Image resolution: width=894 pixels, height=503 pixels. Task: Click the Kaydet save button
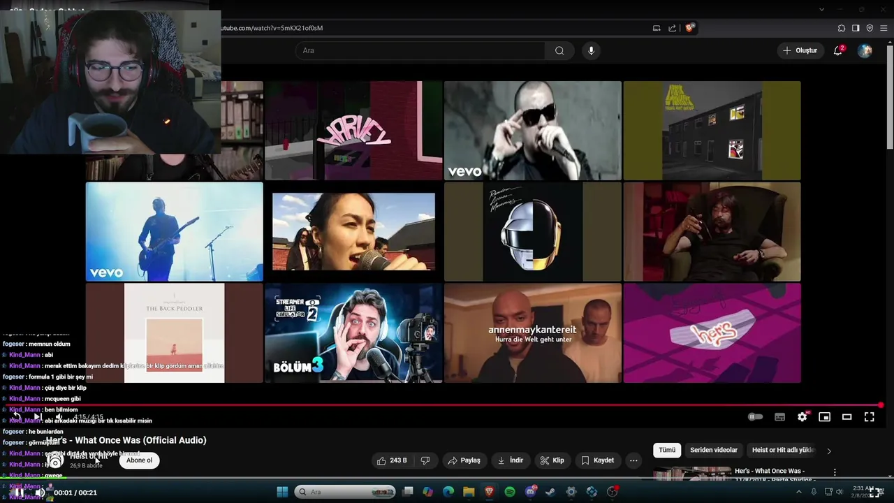point(597,460)
